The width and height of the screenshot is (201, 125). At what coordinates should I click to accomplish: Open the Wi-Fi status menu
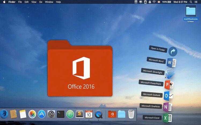pos(154,2)
